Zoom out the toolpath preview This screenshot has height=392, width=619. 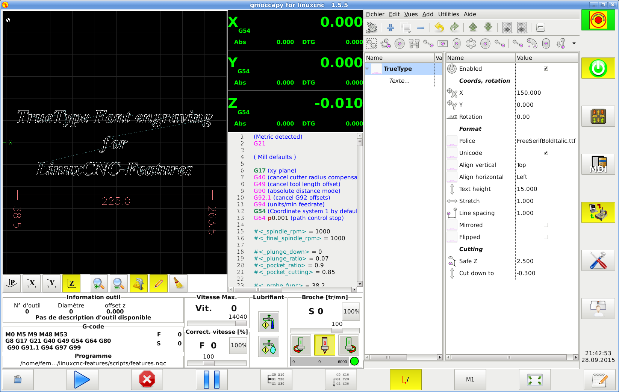click(119, 283)
